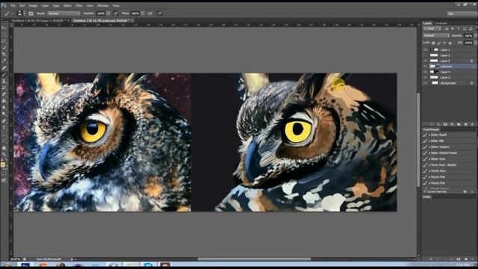Hide the colored layer

click(425, 67)
